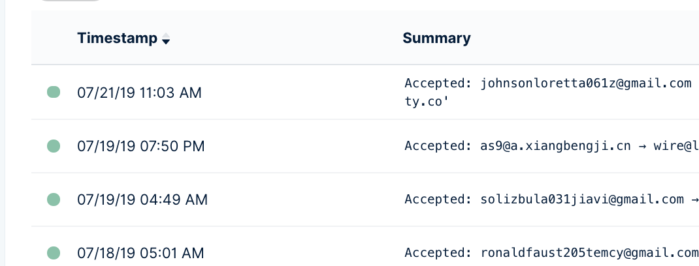
Task: Open the 07/21/19 11:03 AM timestamp entry
Action: (139, 93)
